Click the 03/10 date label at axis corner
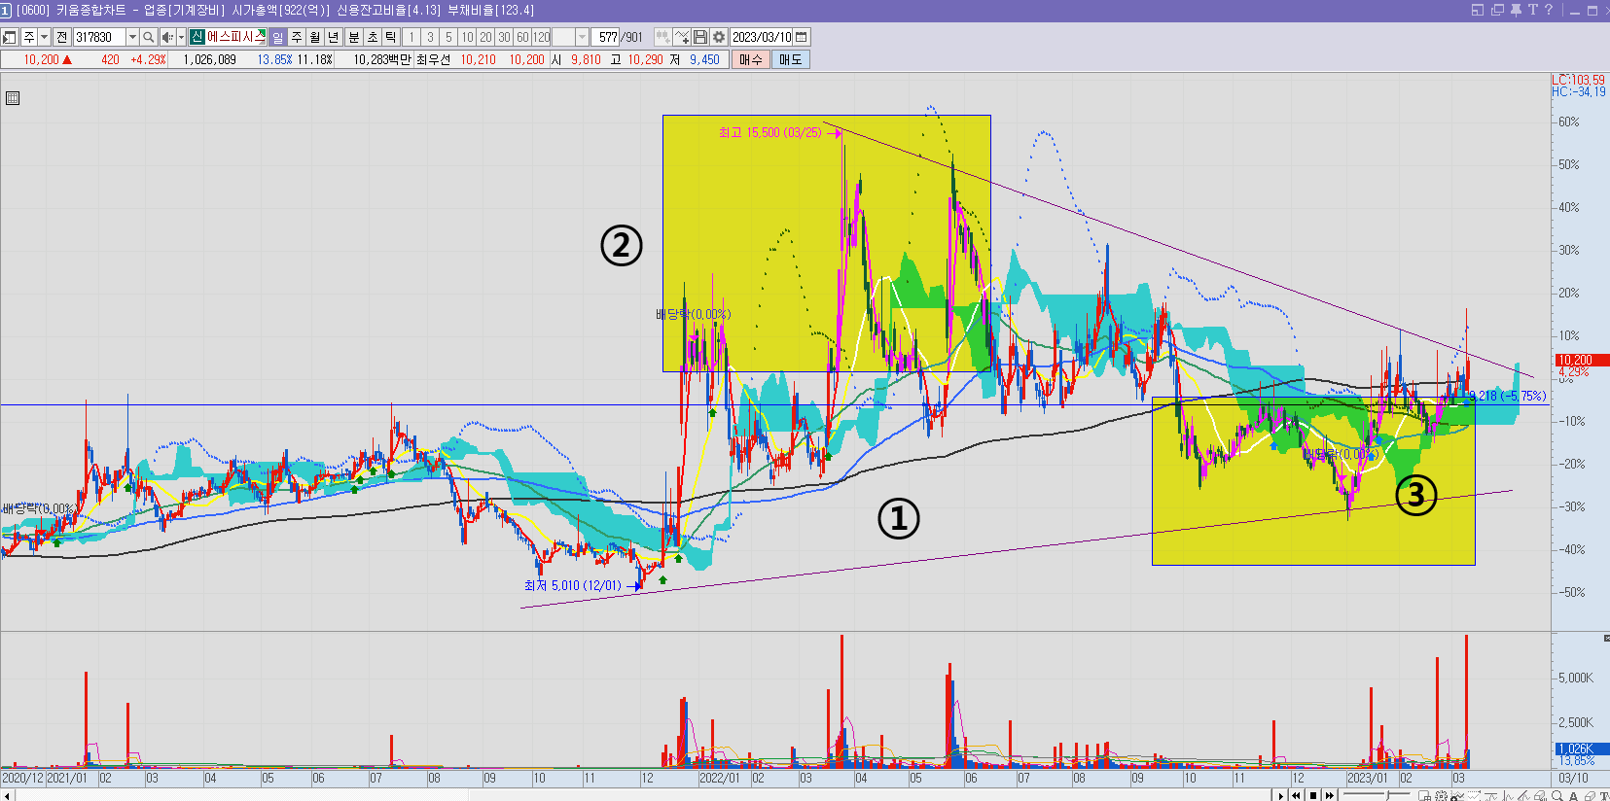This screenshot has height=801, width=1610. coord(1573,779)
